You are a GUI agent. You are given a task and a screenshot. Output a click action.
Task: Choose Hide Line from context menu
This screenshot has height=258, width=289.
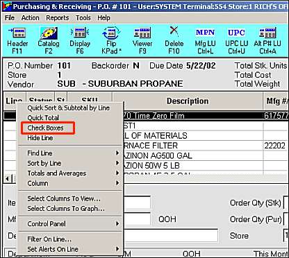click(x=69, y=138)
